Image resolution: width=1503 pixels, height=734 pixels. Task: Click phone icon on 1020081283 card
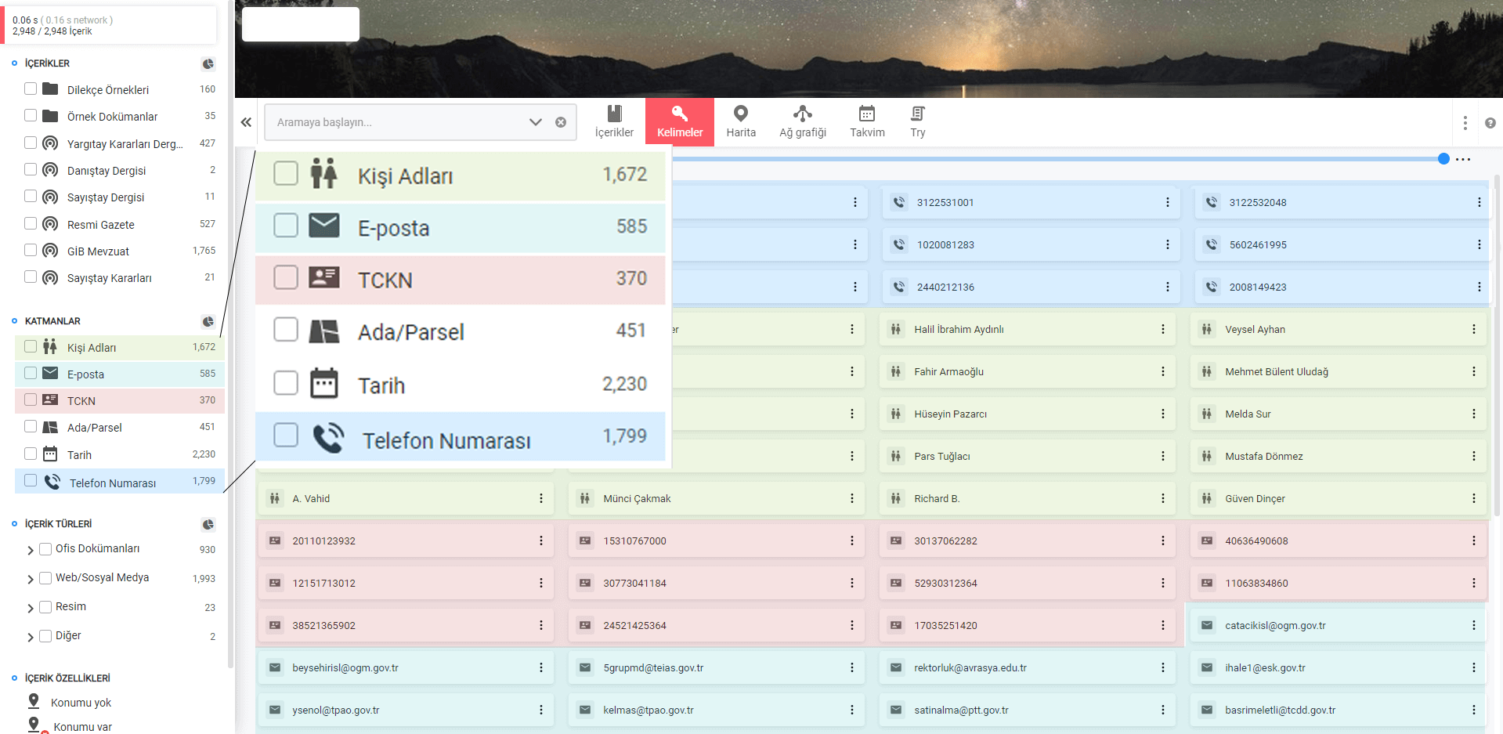[x=898, y=244]
